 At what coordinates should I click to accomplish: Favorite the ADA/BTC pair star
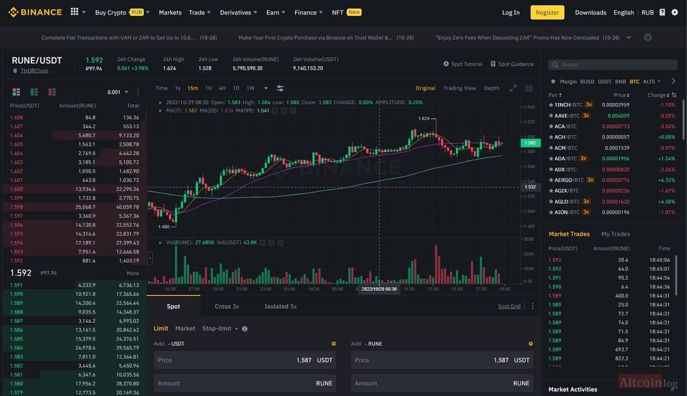tap(551, 159)
